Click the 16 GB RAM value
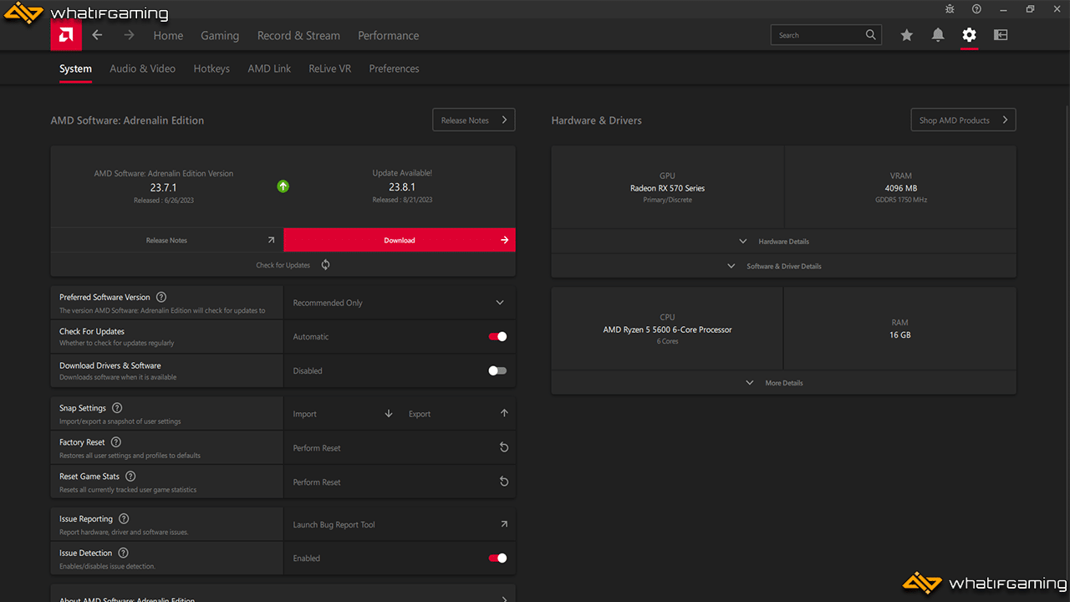This screenshot has height=602, width=1070. click(x=900, y=335)
